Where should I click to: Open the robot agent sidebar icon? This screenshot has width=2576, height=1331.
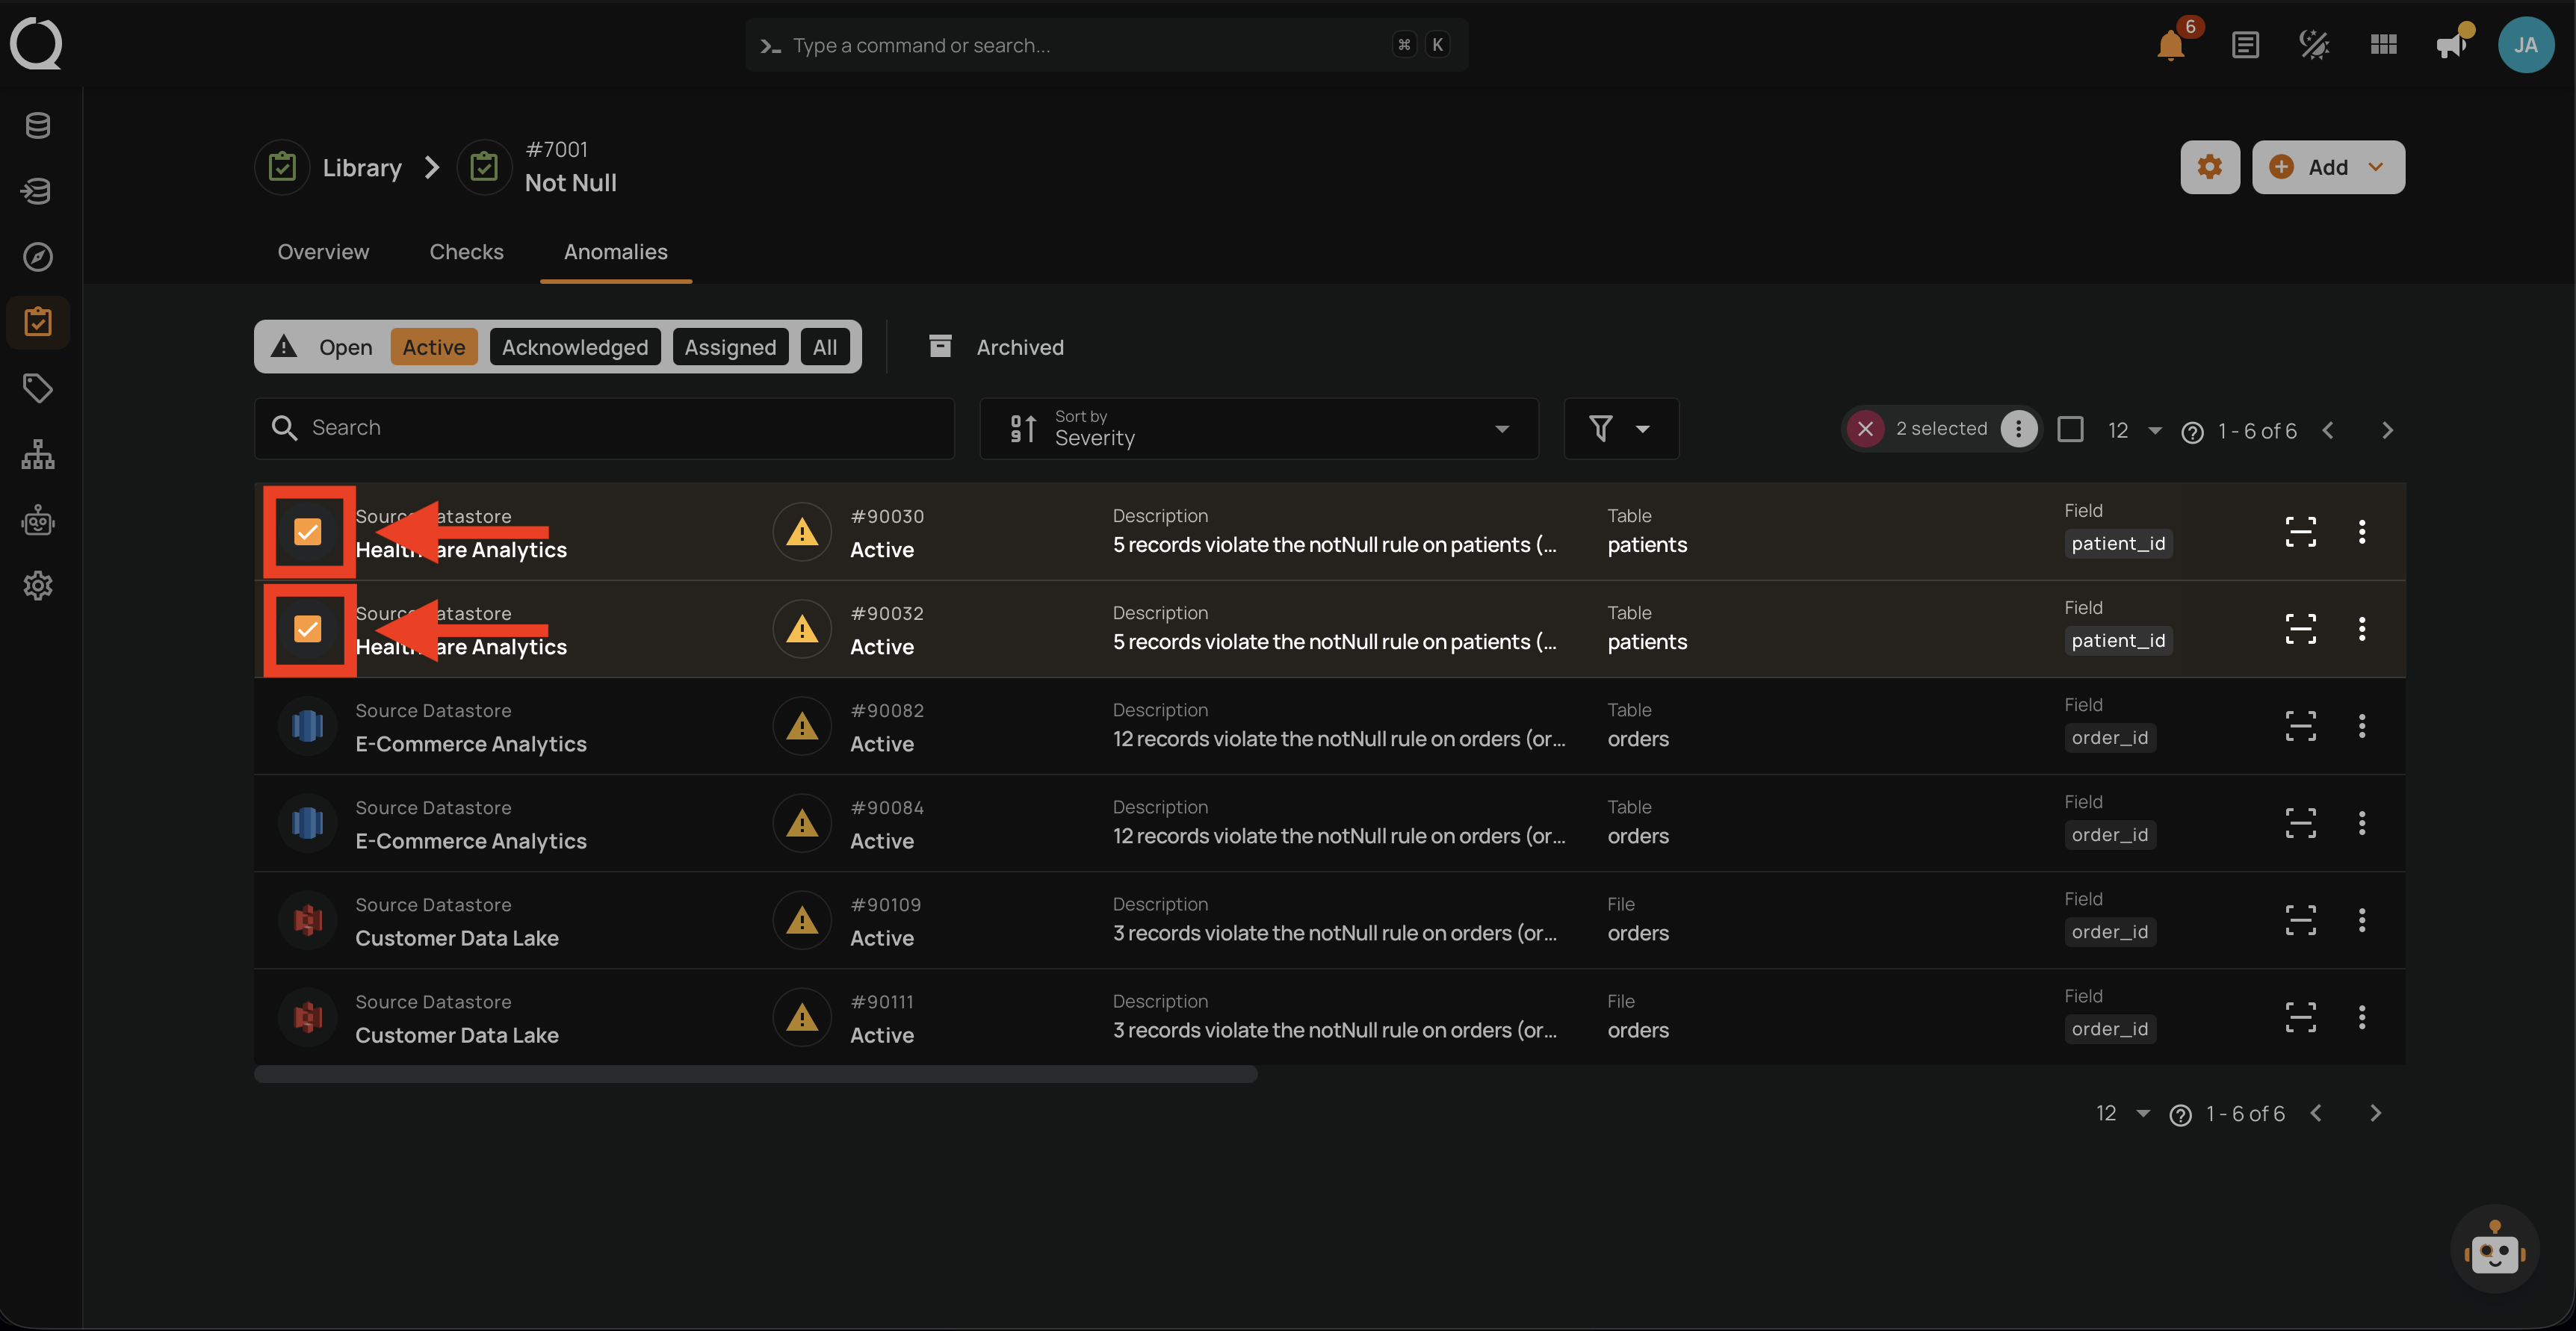click(38, 520)
